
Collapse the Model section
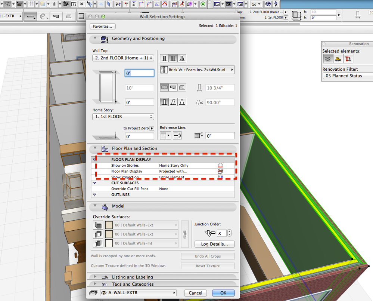click(94, 206)
